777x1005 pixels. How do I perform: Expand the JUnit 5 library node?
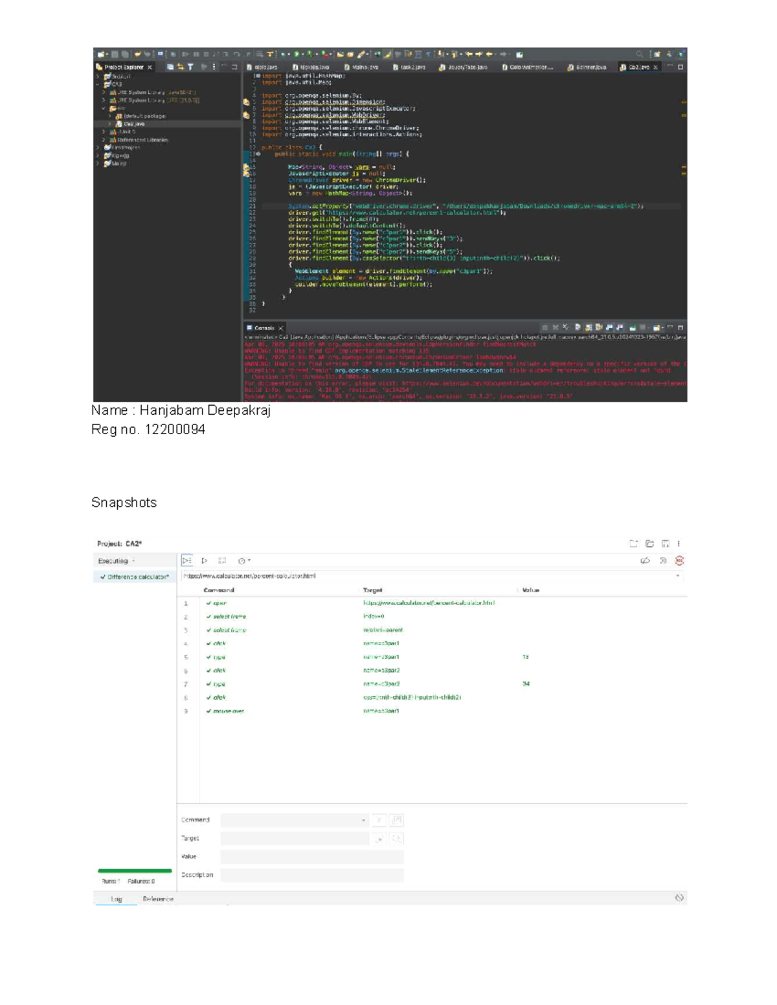(x=104, y=131)
